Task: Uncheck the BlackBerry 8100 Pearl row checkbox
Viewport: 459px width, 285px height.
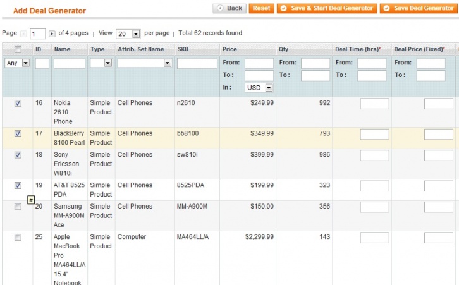Action: [18, 134]
